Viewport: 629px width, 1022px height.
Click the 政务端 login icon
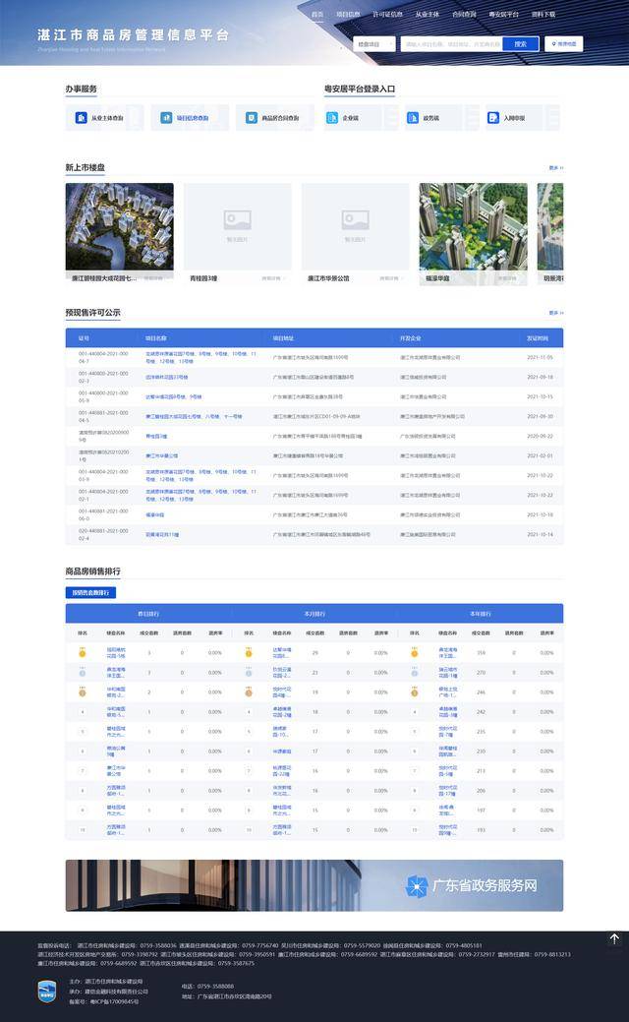coord(413,118)
